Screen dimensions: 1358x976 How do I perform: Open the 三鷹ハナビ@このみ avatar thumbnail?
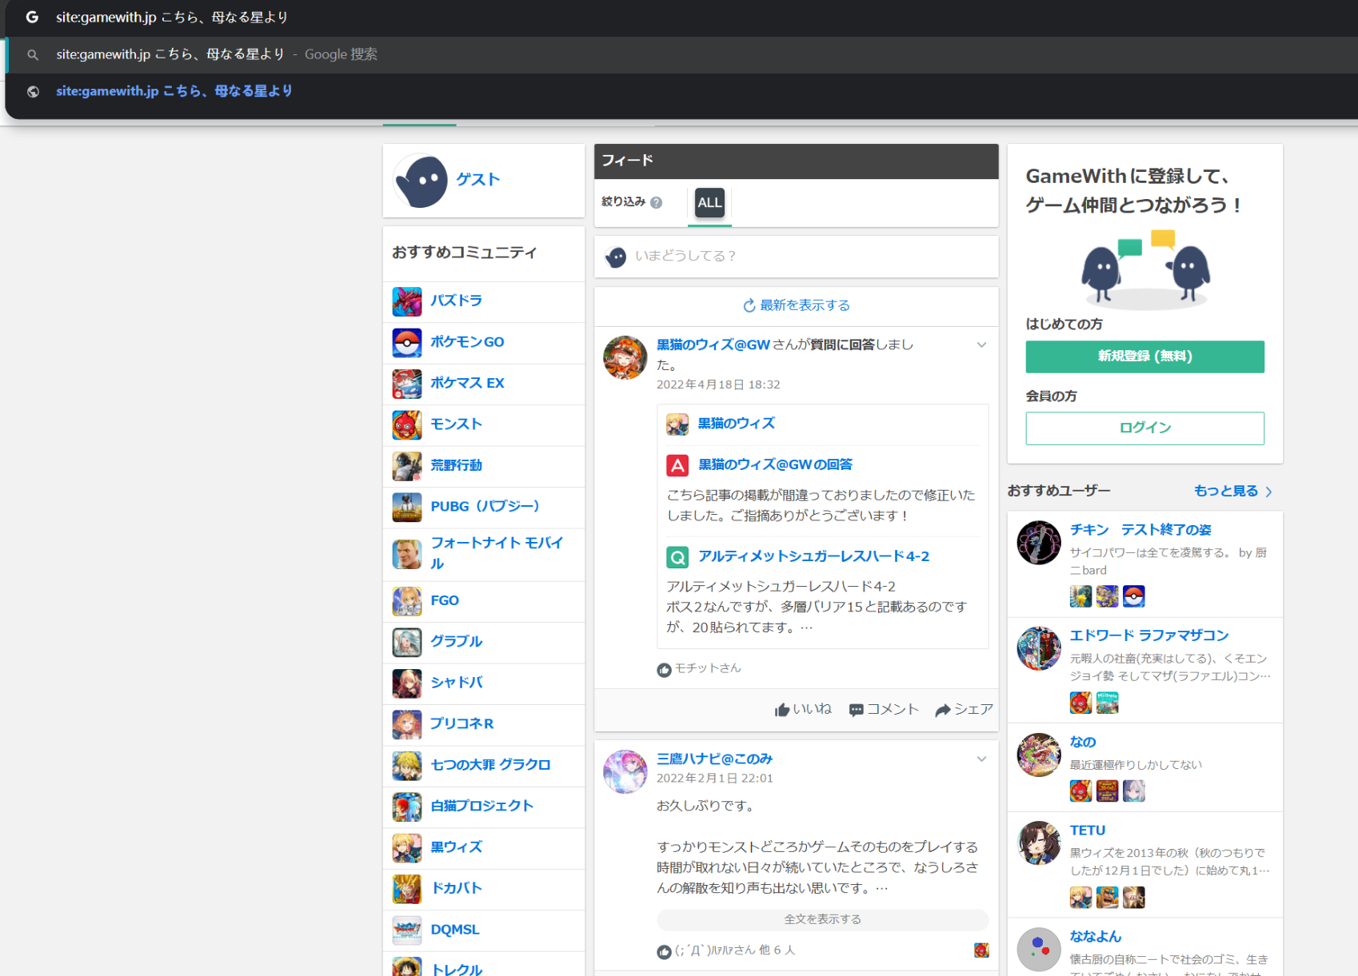pos(625,772)
